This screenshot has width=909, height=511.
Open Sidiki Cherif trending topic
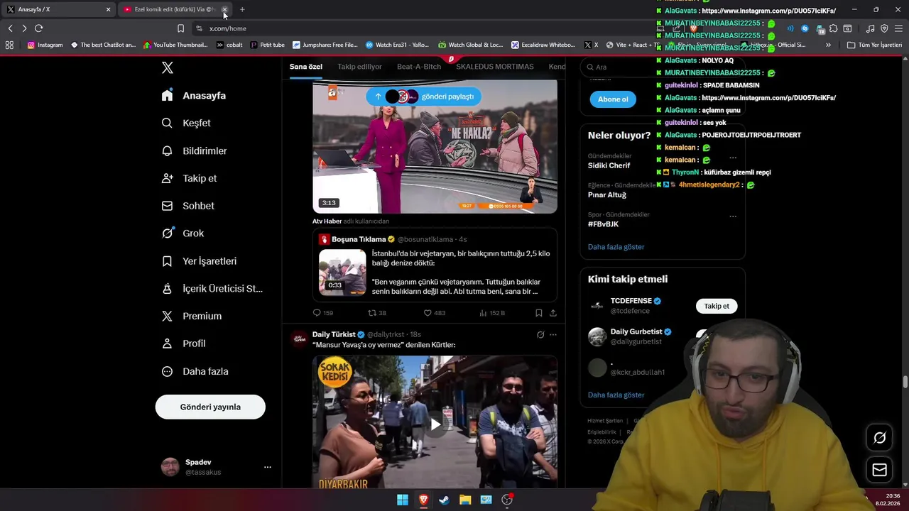(x=609, y=165)
